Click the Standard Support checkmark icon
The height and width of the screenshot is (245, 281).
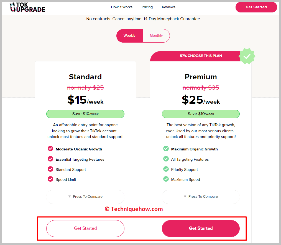point(50,169)
